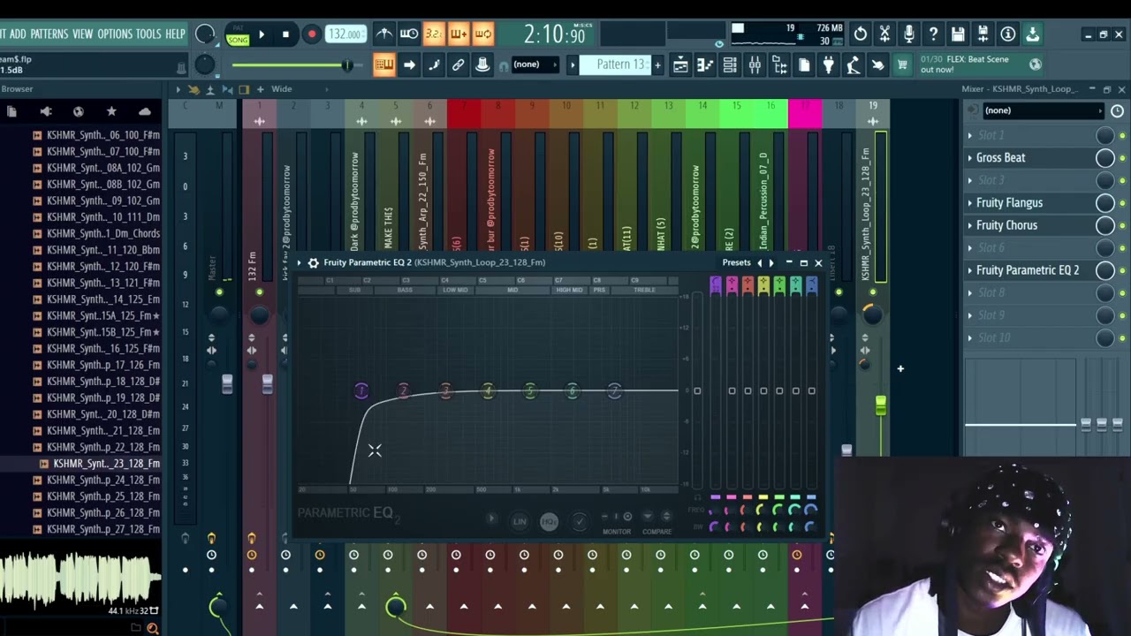Click the tempo 132.000 field
The width and height of the screenshot is (1131, 636).
[x=345, y=34]
